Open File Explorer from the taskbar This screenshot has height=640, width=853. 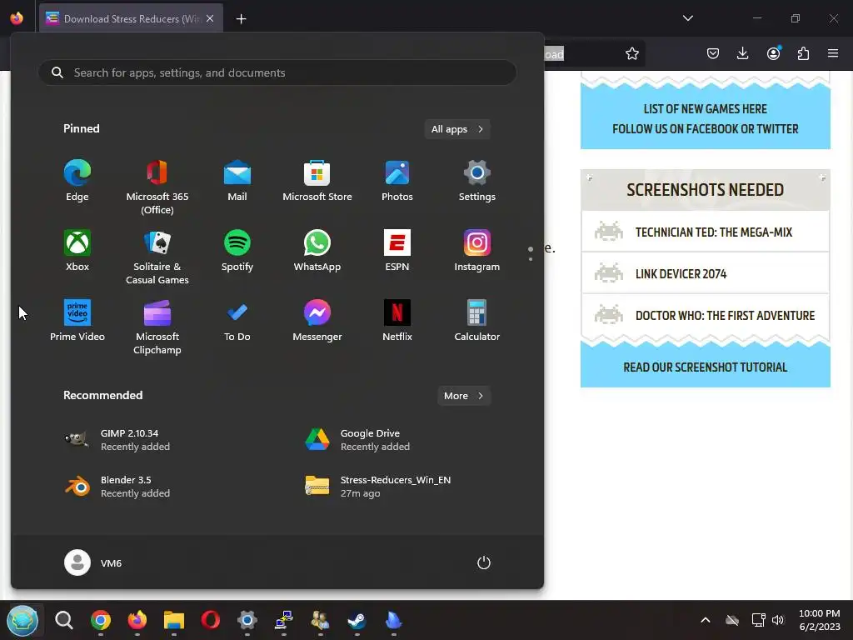(x=174, y=620)
